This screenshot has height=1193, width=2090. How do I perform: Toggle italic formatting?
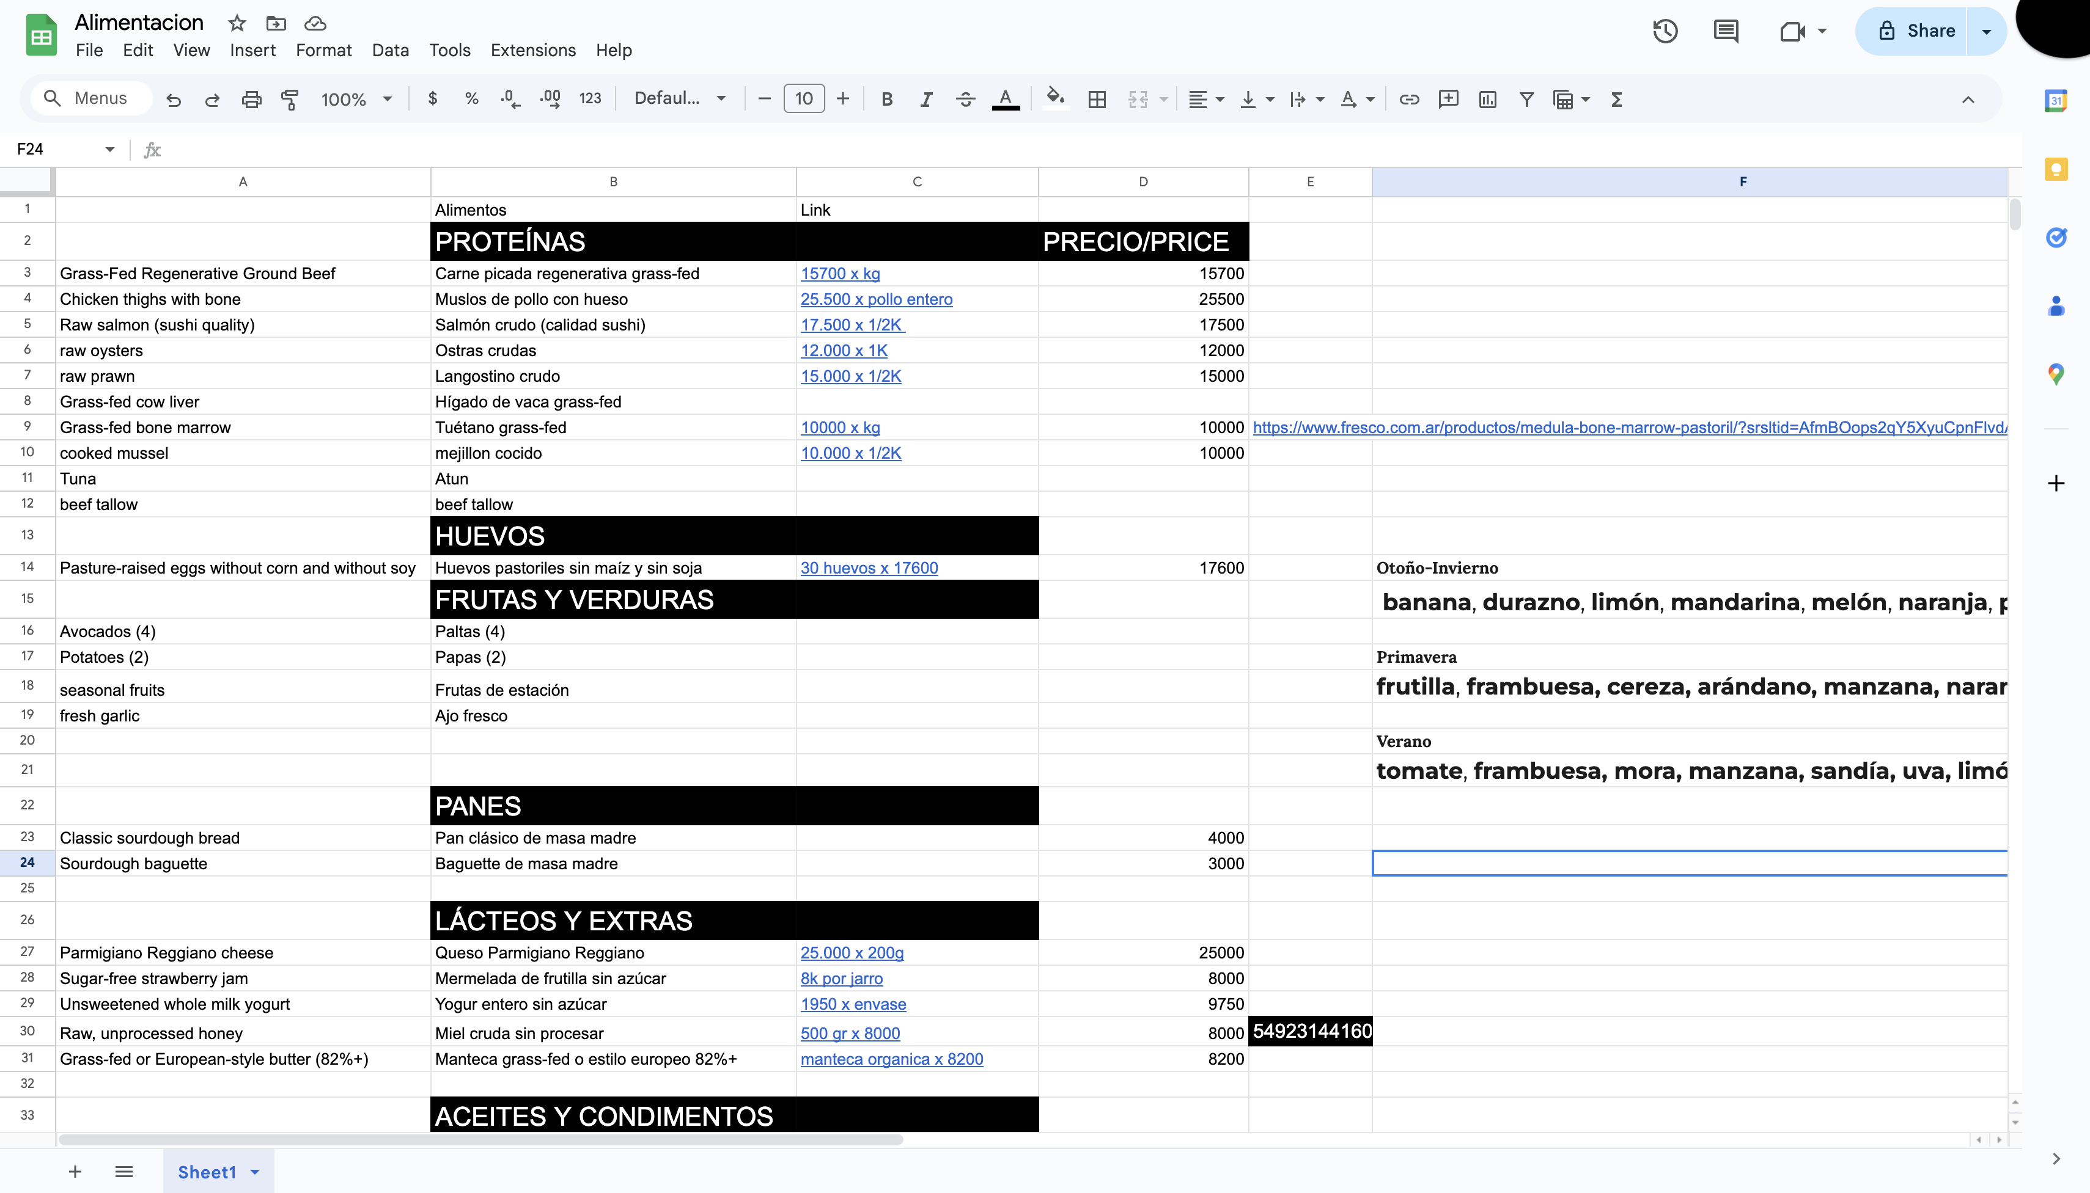(x=925, y=99)
